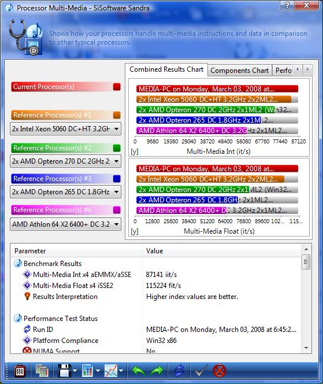Click the grey checkmark OK icon

click(201, 371)
